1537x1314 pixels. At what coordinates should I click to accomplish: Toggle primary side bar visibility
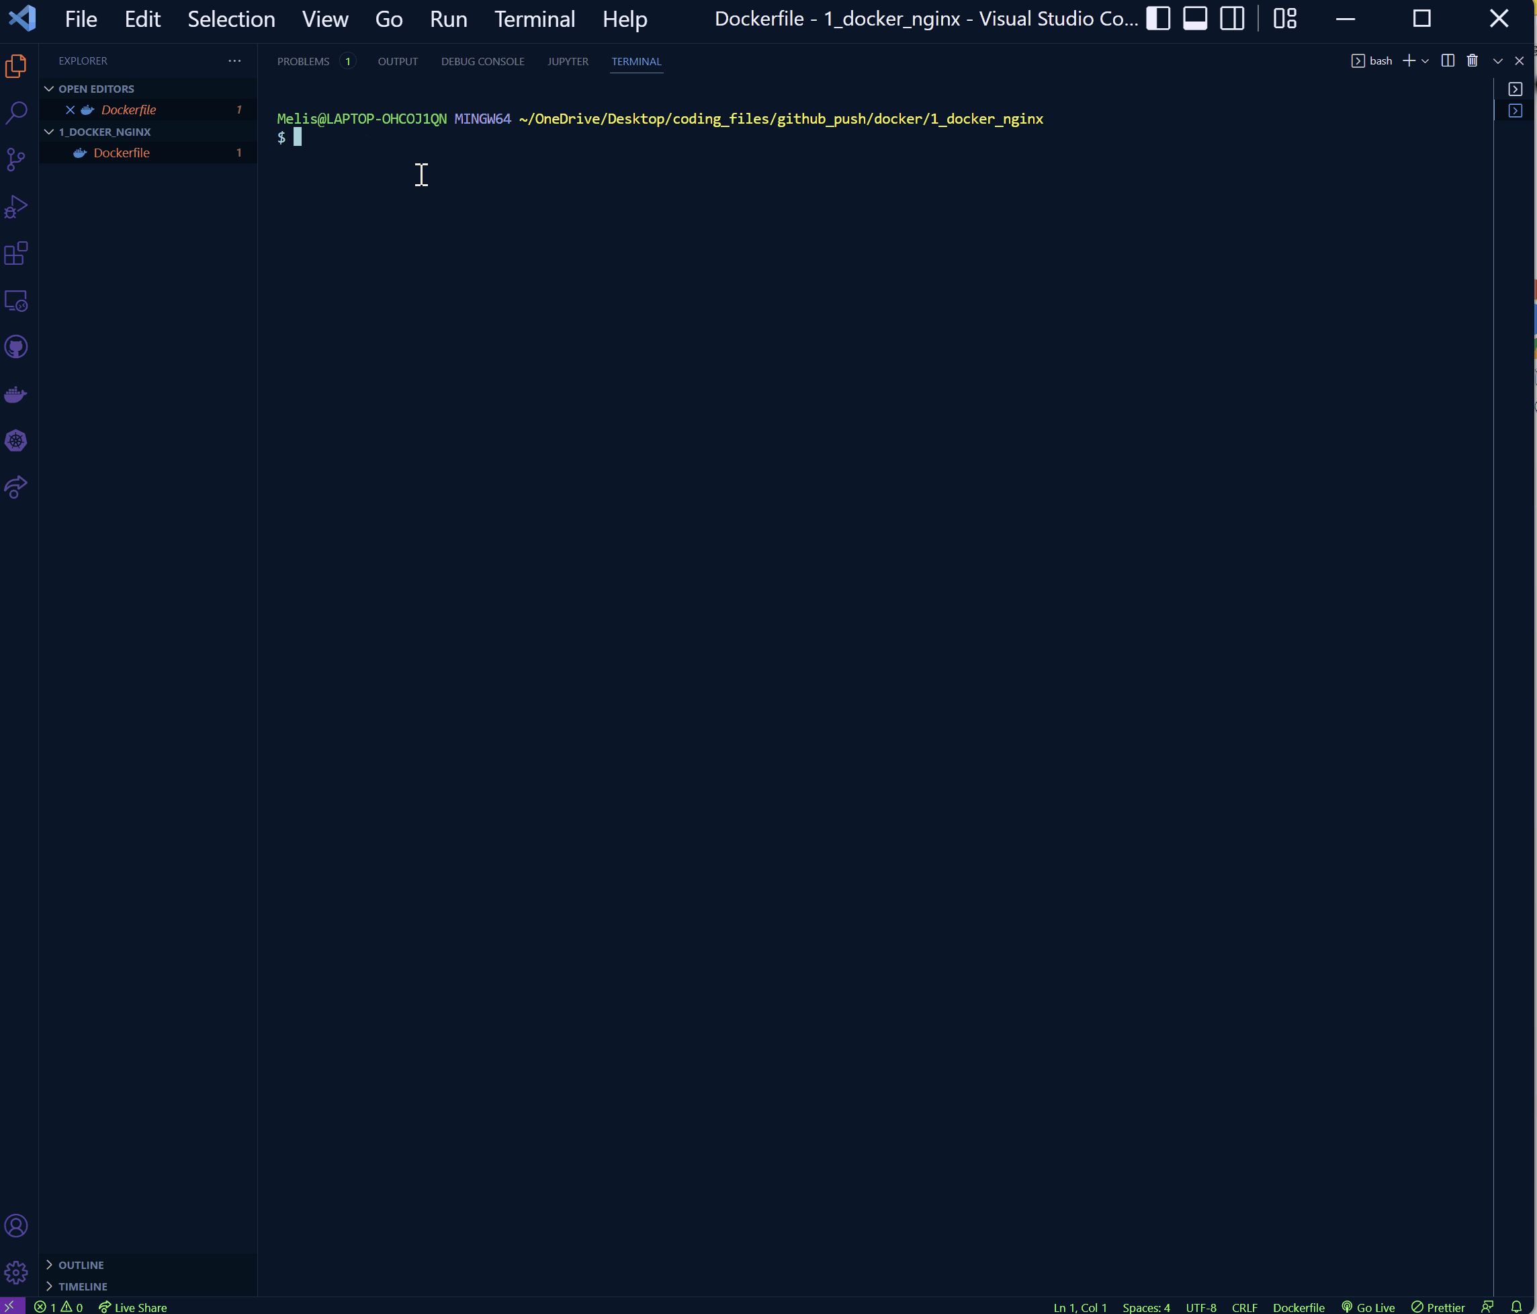point(1158,19)
